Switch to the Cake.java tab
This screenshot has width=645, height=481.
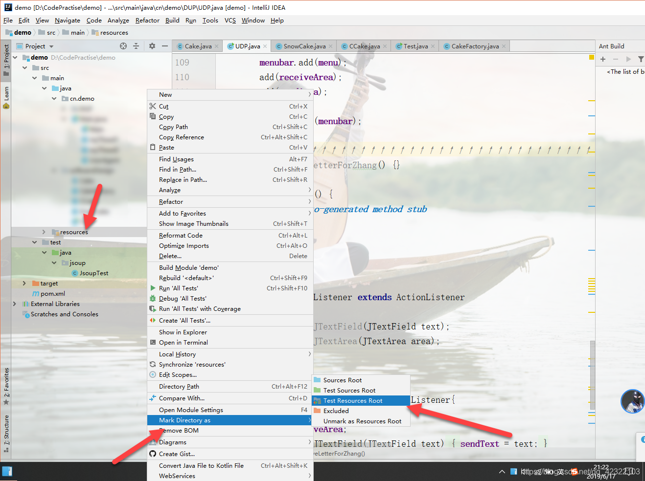[x=198, y=46]
